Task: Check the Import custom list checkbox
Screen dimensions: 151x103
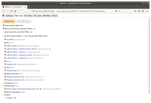Action: tap(5, 98)
